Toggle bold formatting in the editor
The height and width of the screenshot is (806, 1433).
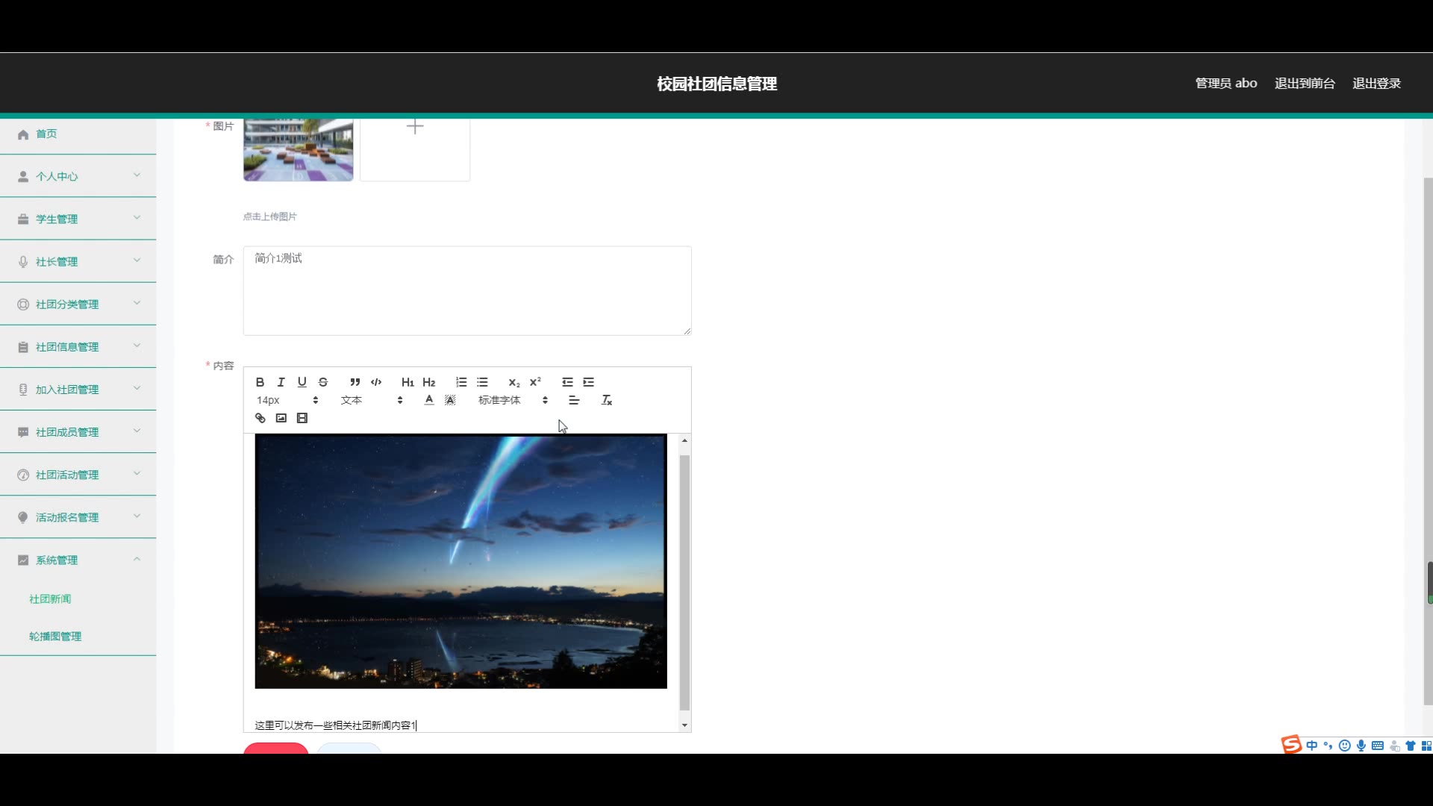pyautogui.click(x=260, y=382)
